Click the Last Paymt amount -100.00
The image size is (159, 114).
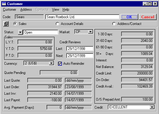(x=45, y=100)
